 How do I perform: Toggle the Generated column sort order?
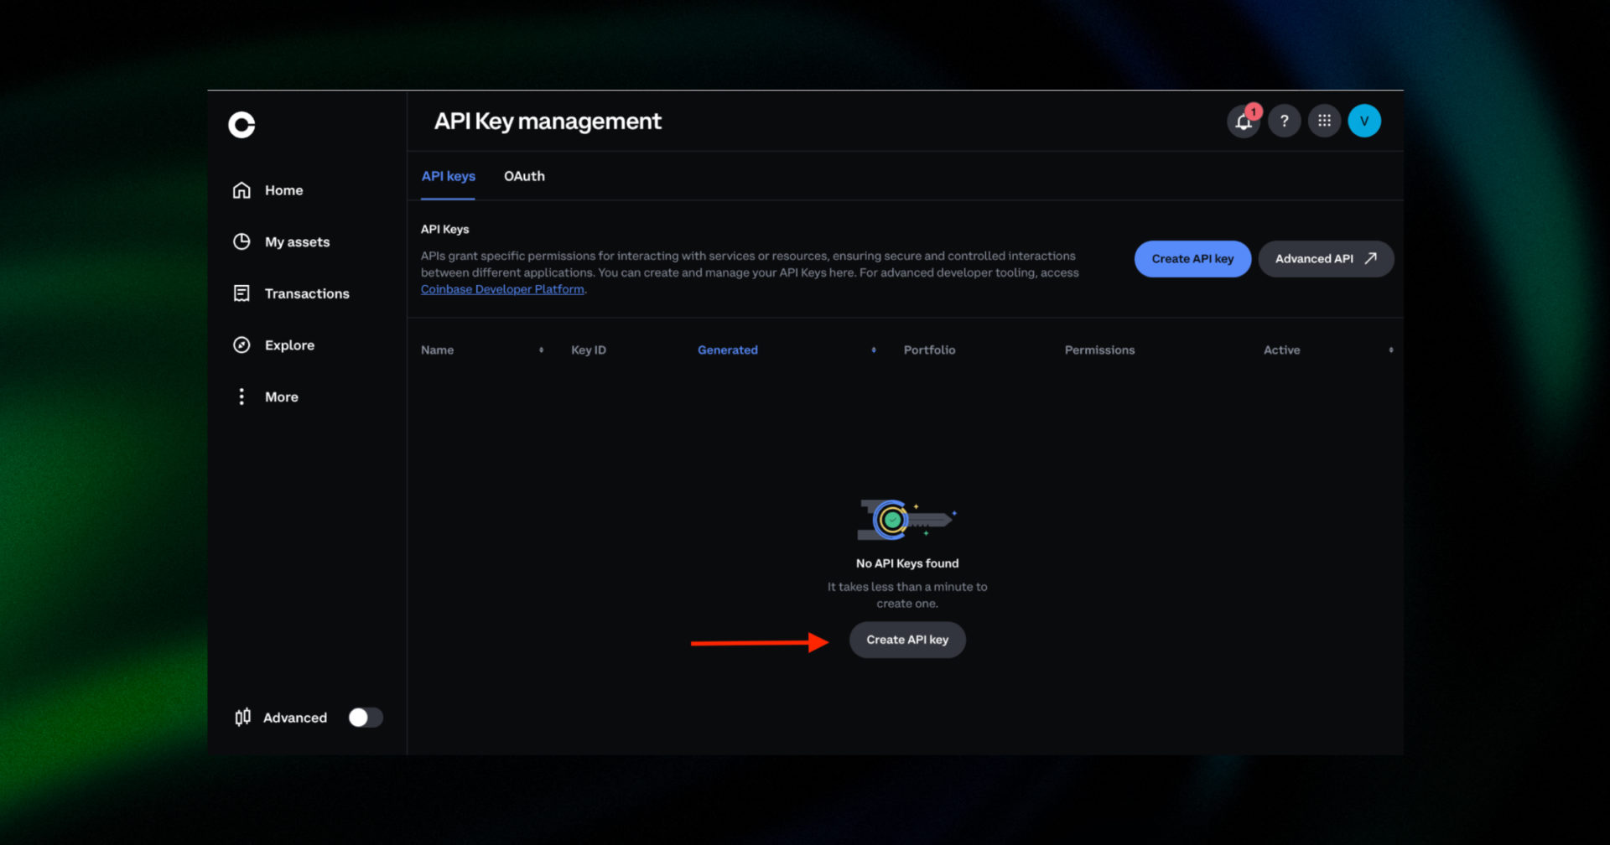(873, 350)
